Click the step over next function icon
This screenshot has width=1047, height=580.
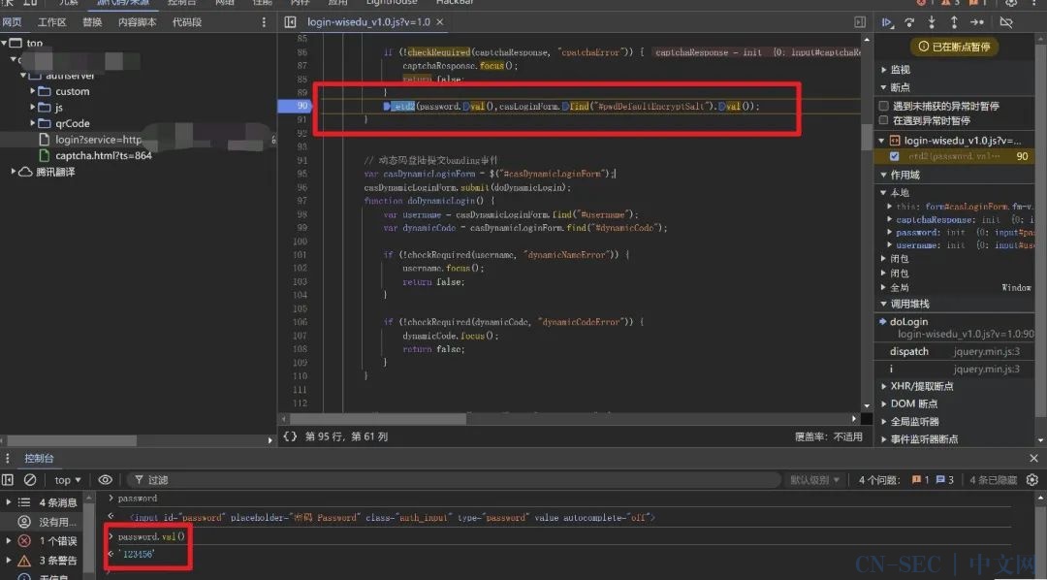(x=909, y=22)
